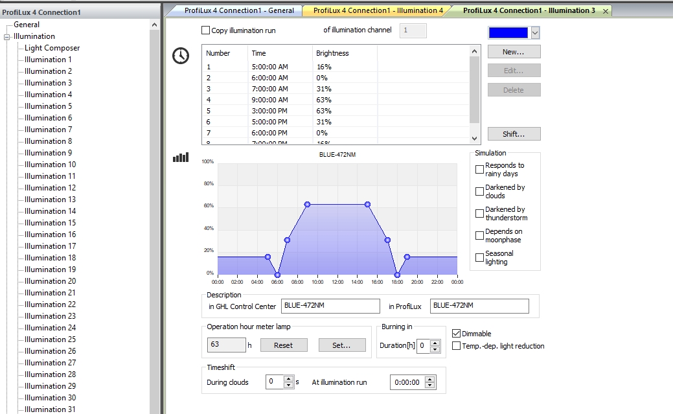Viewport: 673px width, 414px height.
Task: Switch to the Illumination 4 tab
Action: [x=378, y=10]
